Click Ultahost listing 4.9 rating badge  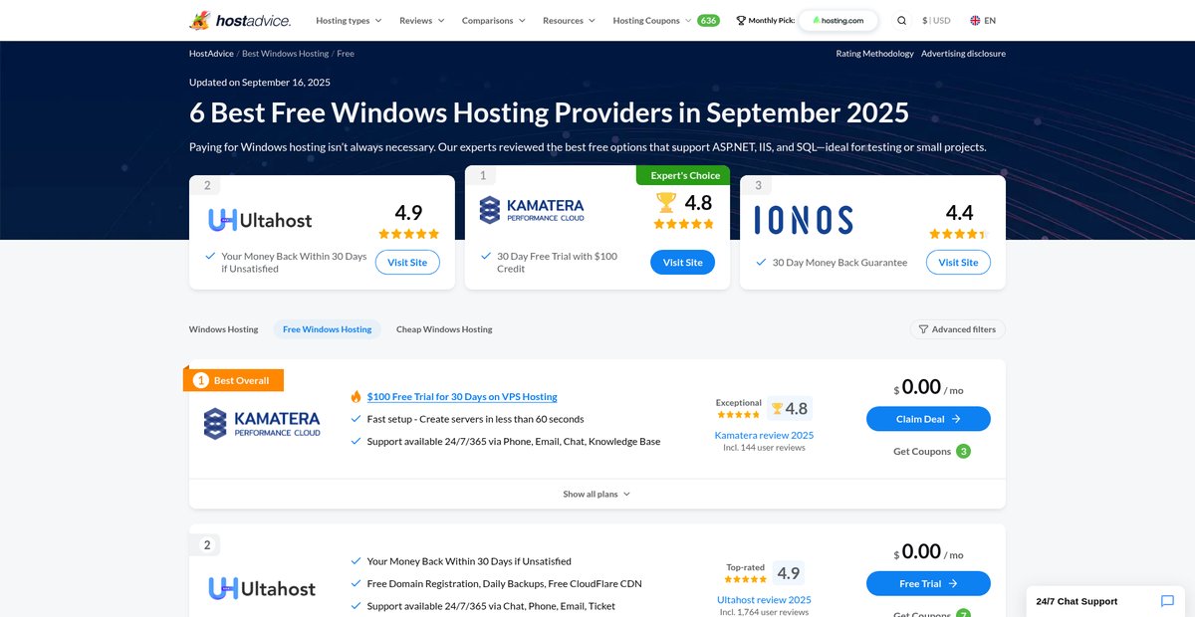(788, 573)
